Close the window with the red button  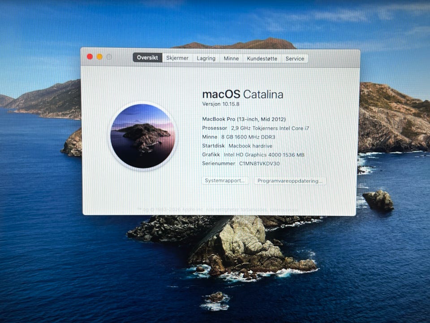pos(90,57)
